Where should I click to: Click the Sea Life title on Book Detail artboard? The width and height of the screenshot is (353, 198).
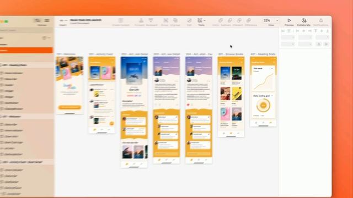click(x=134, y=90)
